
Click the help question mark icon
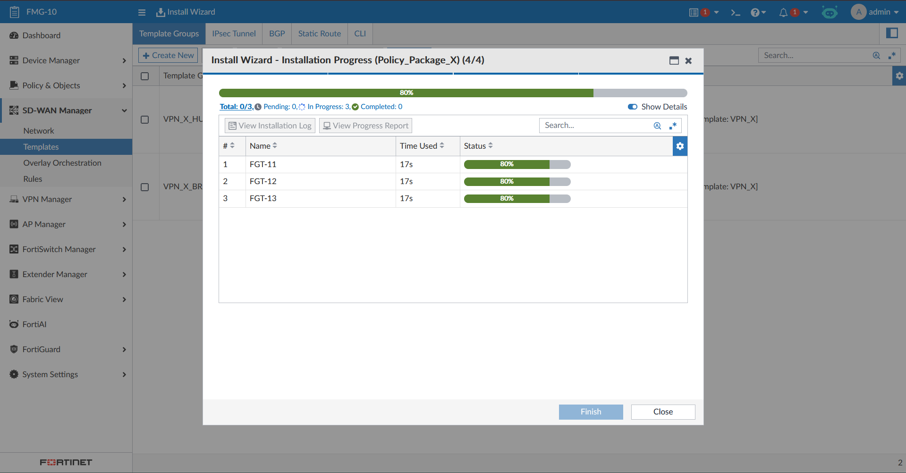click(755, 12)
